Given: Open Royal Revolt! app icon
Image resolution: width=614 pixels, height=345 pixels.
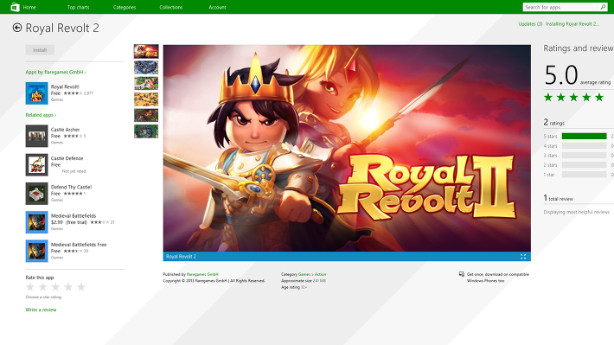Looking at the screenshot, I should (37, 93).
